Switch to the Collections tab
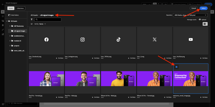Image resolution: width=215 pixels, height=107 pixels. point(20,8)
